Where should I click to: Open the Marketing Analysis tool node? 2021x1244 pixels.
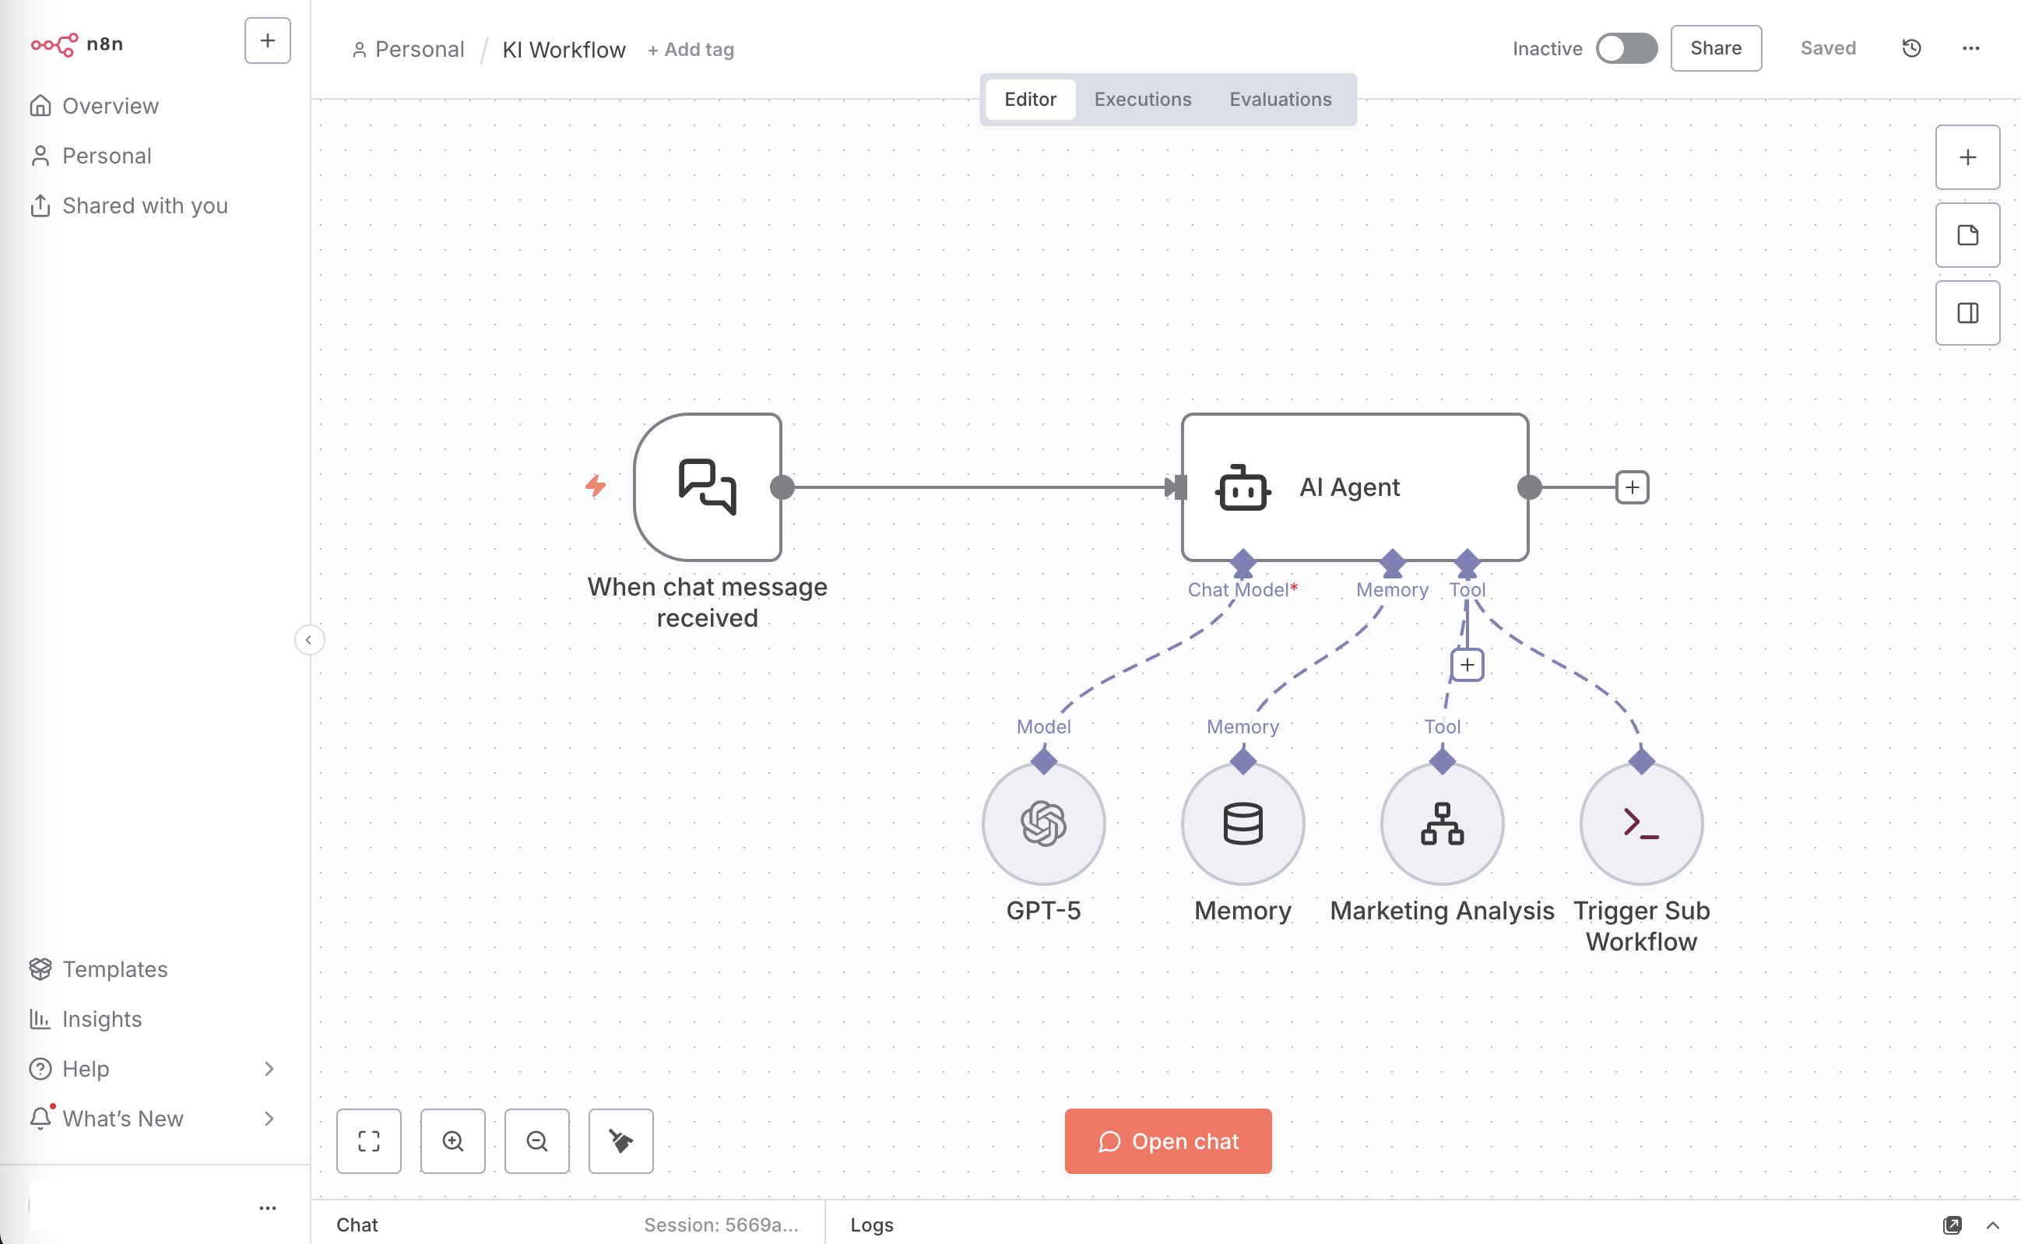[1441, 823]
